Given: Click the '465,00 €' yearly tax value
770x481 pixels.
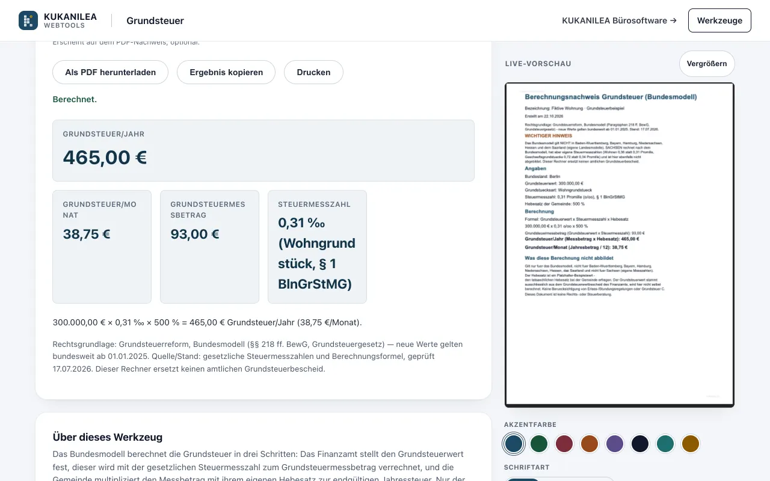Looking at the screenshot, I should (x=105, y=158).
